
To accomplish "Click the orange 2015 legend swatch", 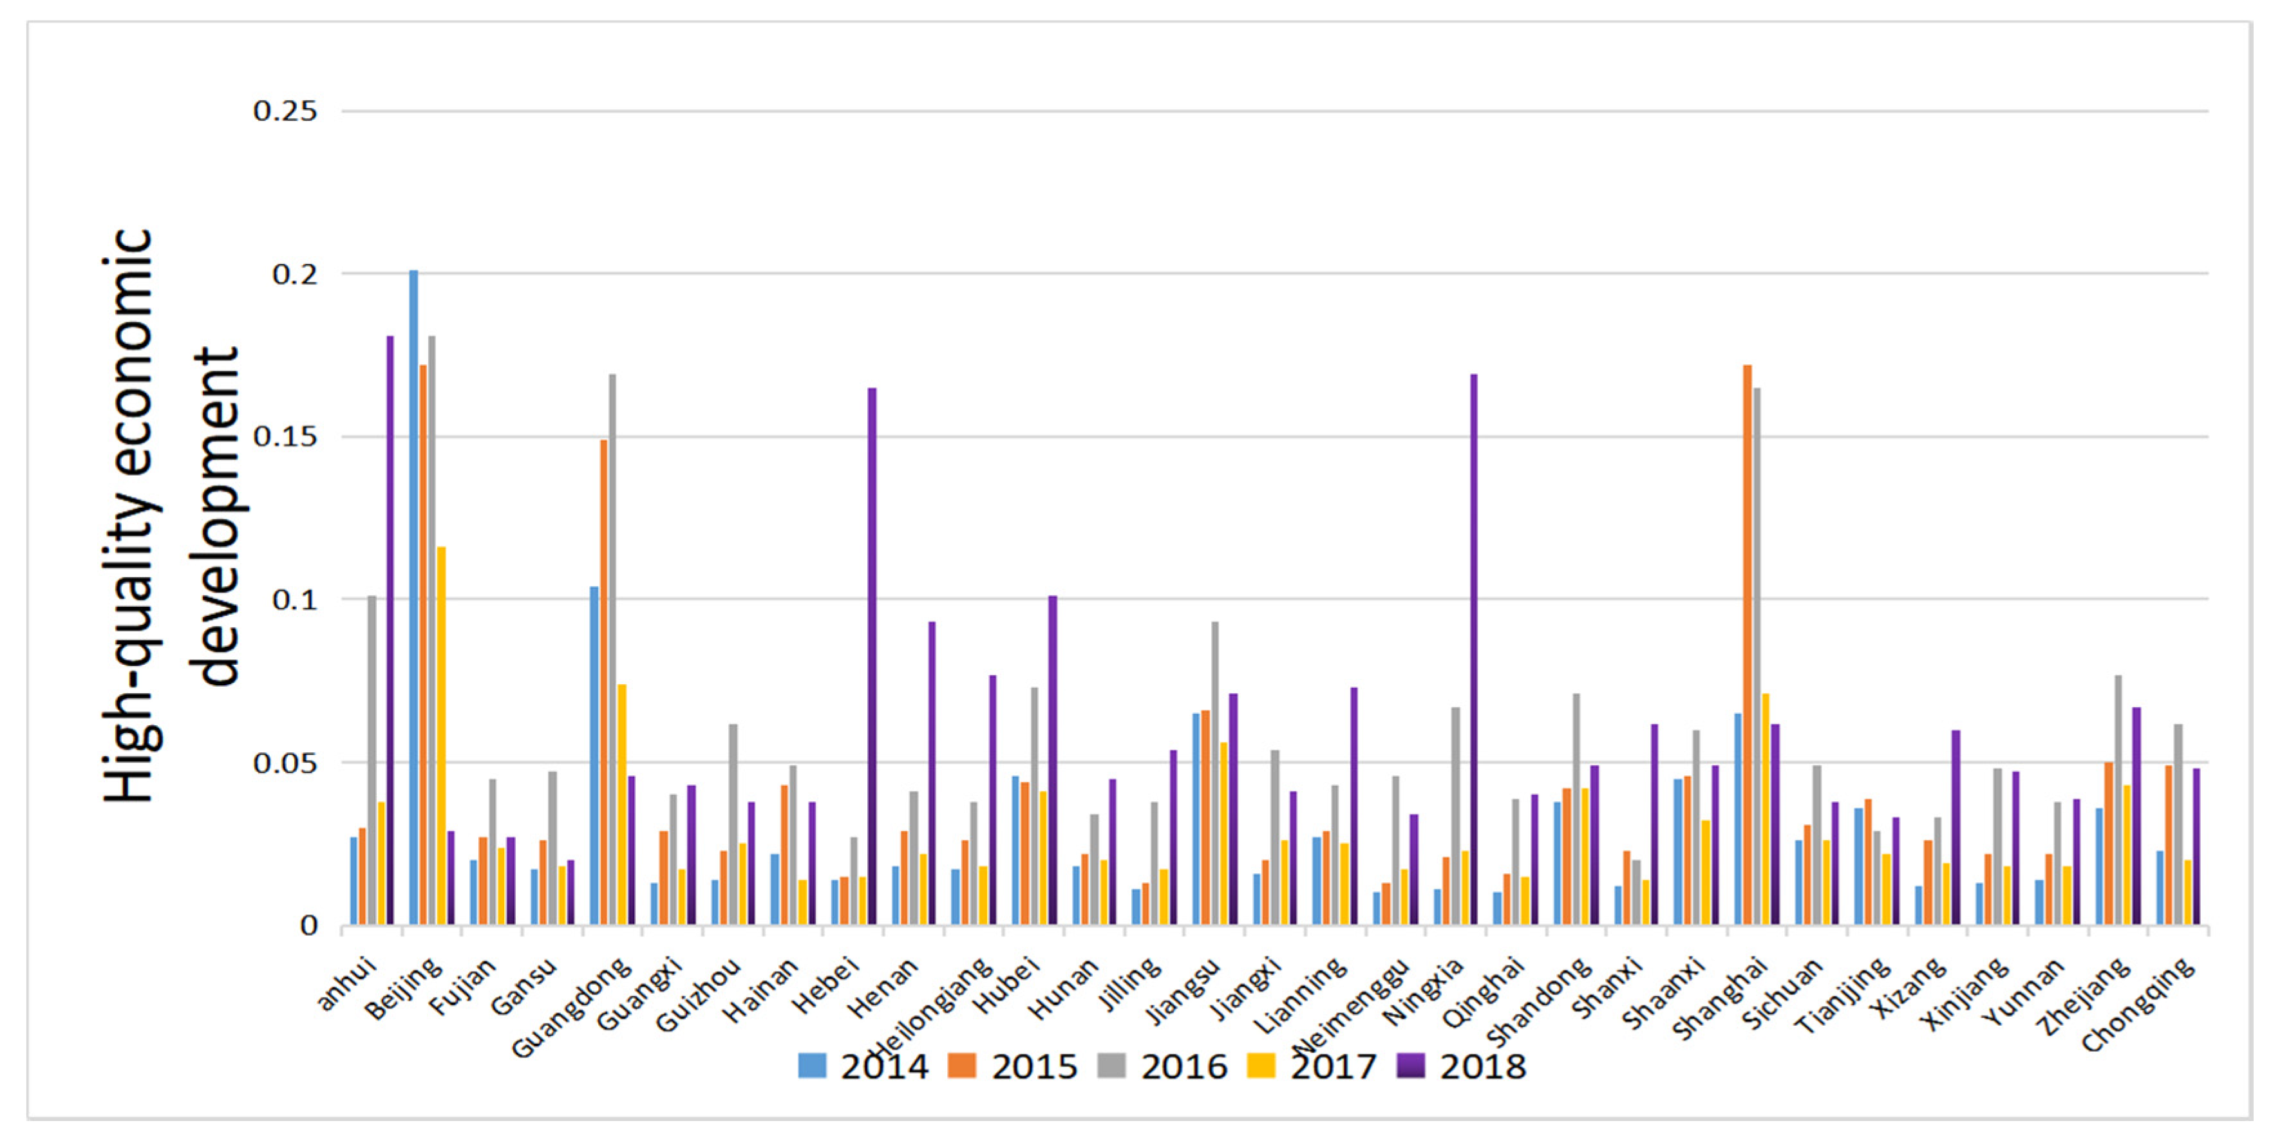I will (962, 1065).
